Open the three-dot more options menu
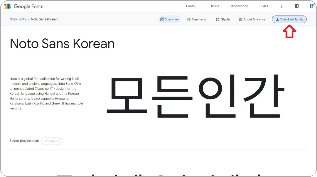Image resolution: width=317 pixels, height=177 pixels. click(282, 6)
